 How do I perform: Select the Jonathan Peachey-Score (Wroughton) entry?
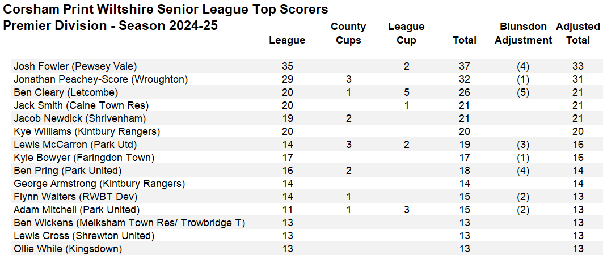(100, 79)
